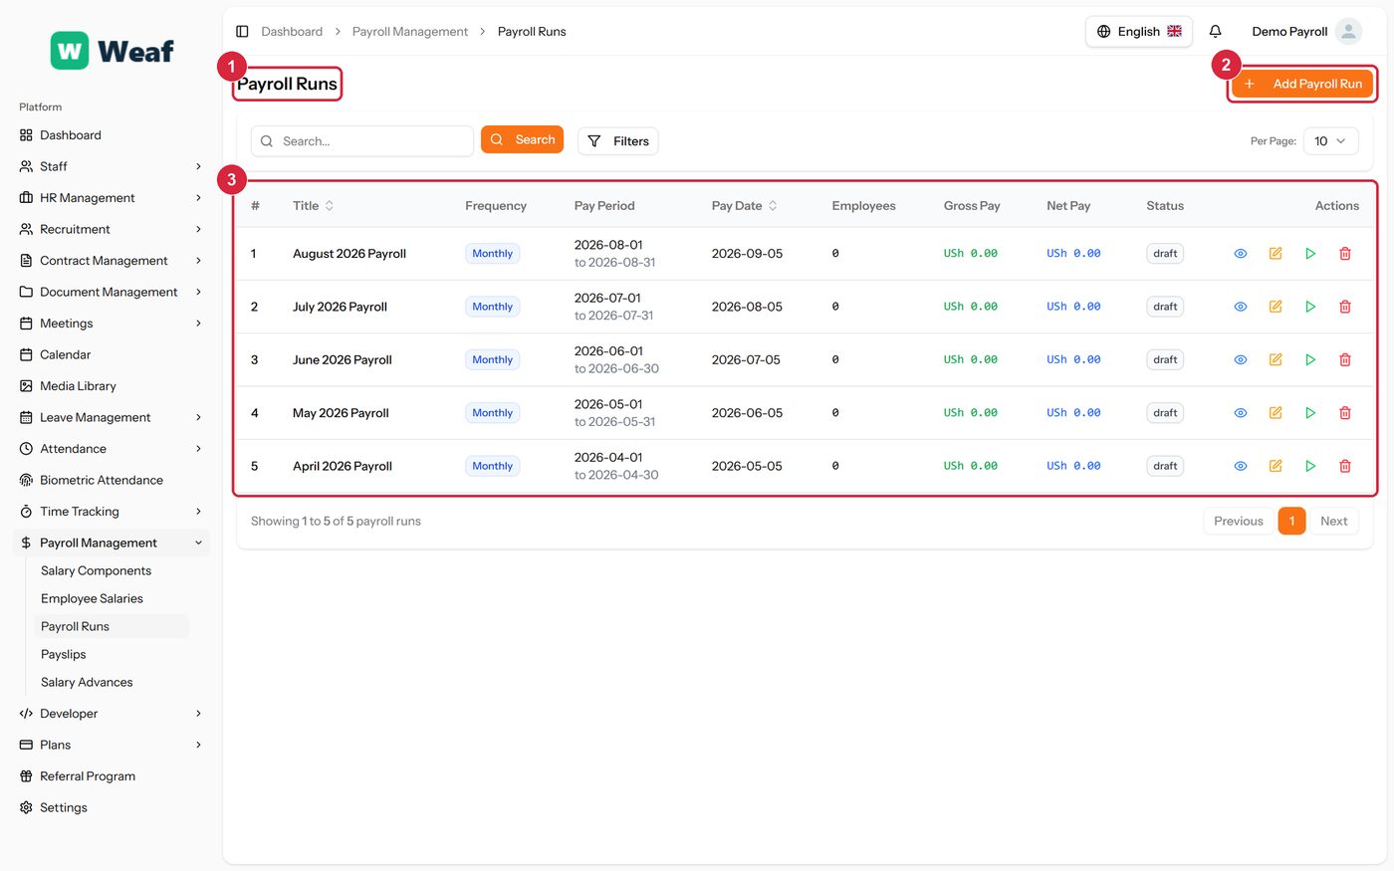
Task: Open the Filters button
Action: coord(617,141)
